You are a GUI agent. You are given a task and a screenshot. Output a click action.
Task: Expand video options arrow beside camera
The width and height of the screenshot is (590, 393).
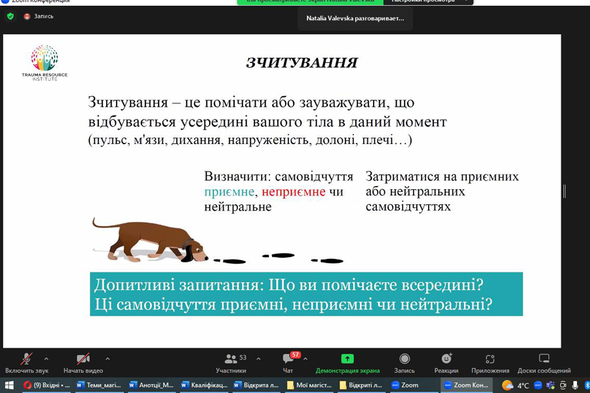[108, 359]
